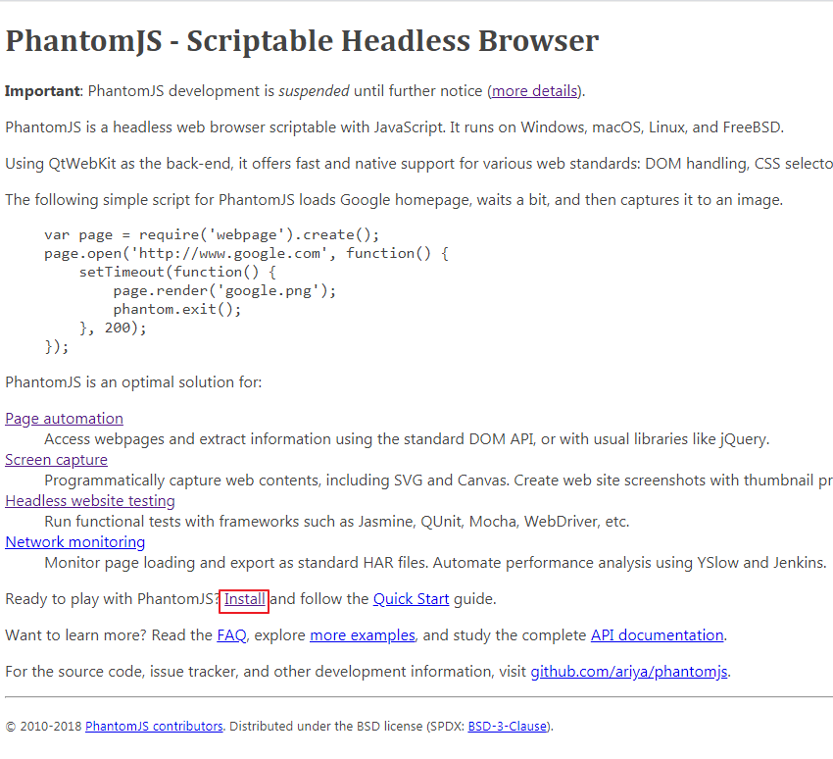Click the PhantomJS - Scriptable Headless Browser heading
This screenshot has width=833, height=759.
pyautogui.click(x=302, y=41)
